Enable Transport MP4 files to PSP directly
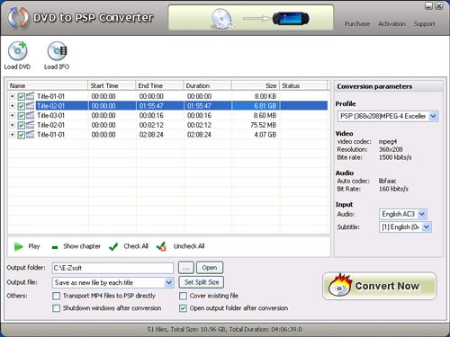Viewport: 450px width, 337px height. coord(56,296)
